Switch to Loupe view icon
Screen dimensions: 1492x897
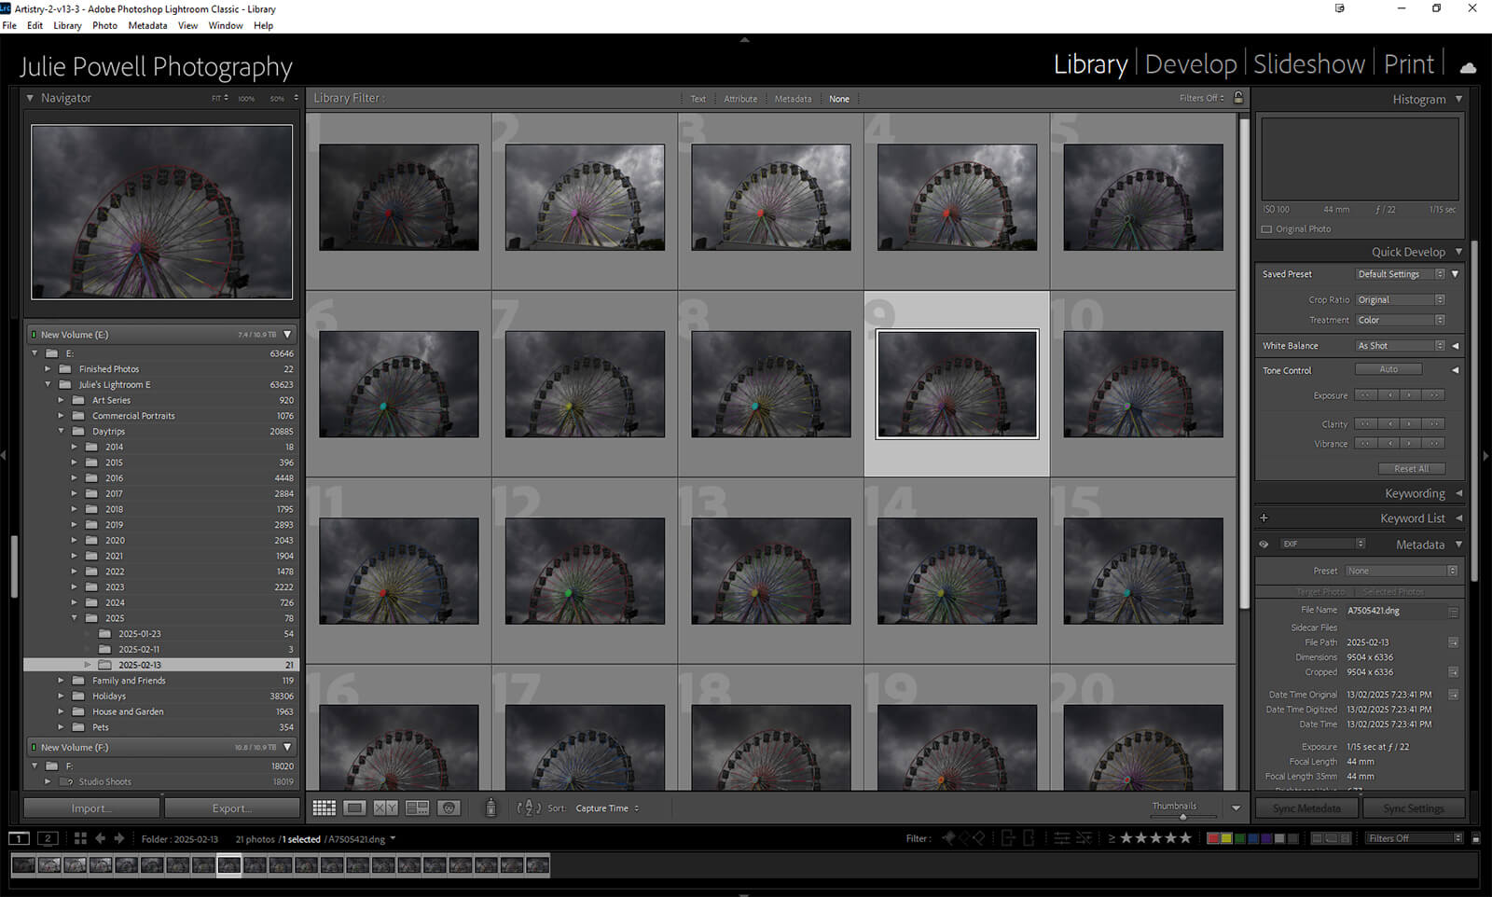354,808
